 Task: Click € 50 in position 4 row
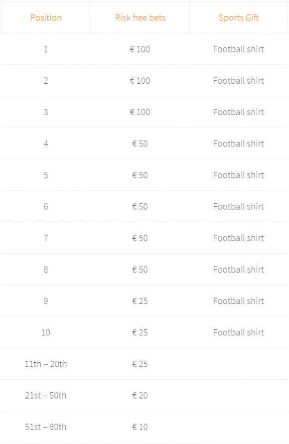[140, 144]
